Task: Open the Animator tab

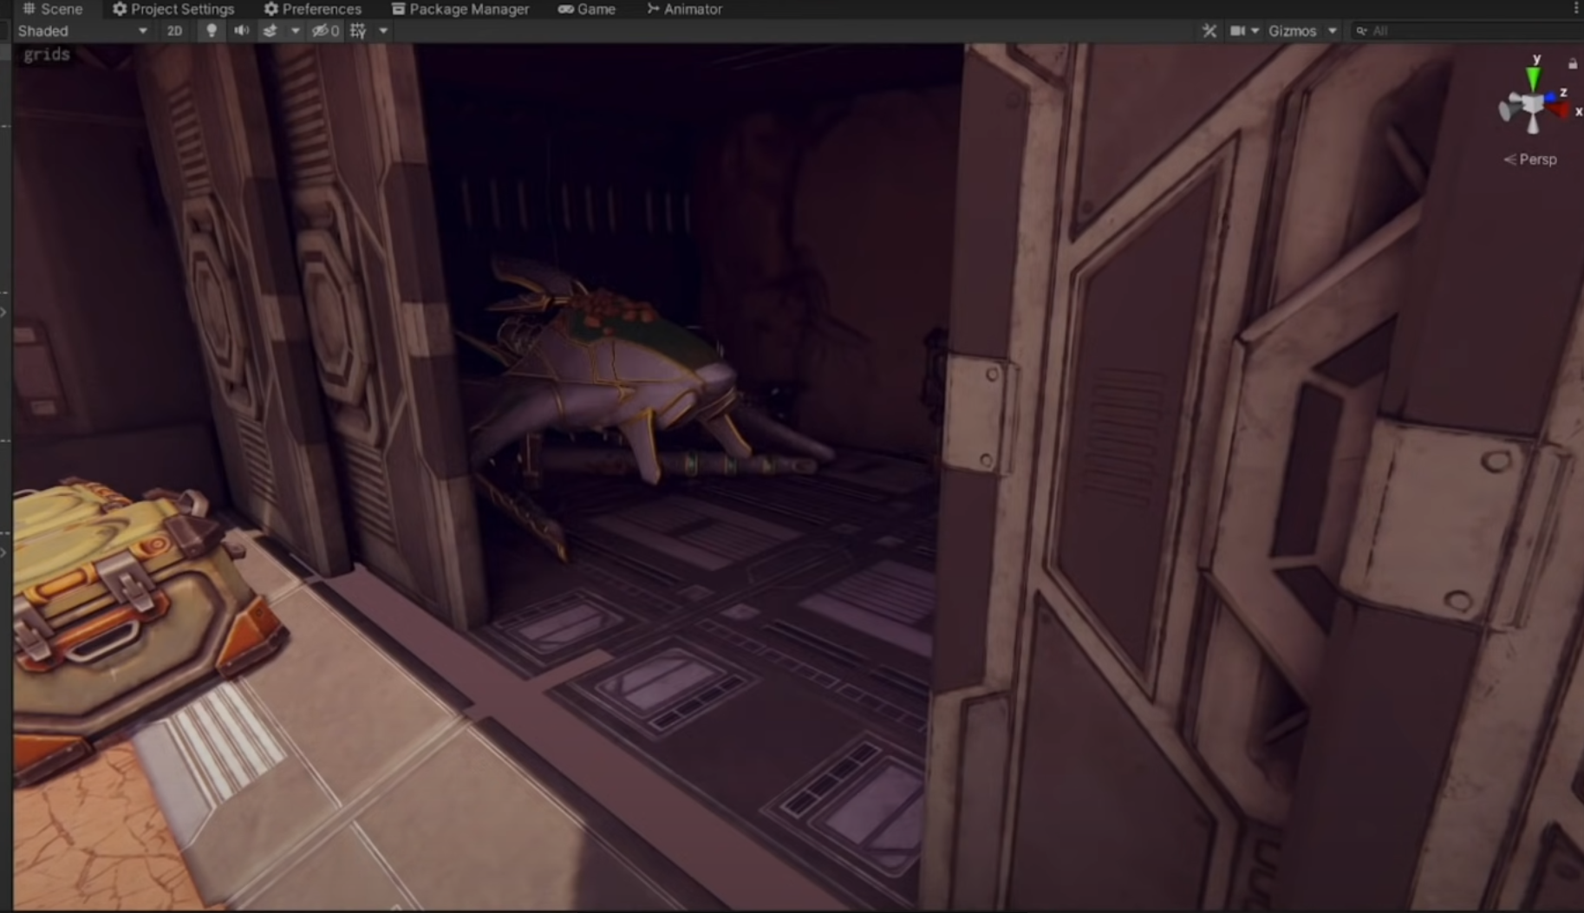Action: pos(684,9)
